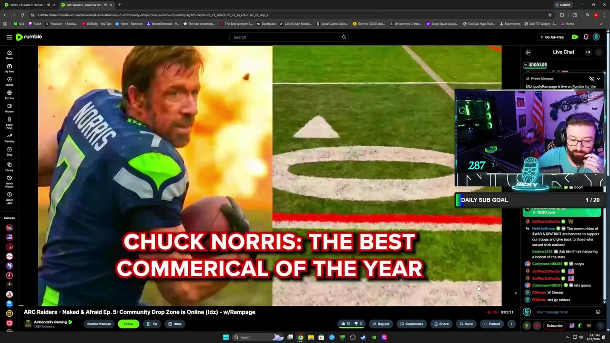Open the user profile avatar menu
The width and height of the screenshot is (610, 343).
pos(596,37)
